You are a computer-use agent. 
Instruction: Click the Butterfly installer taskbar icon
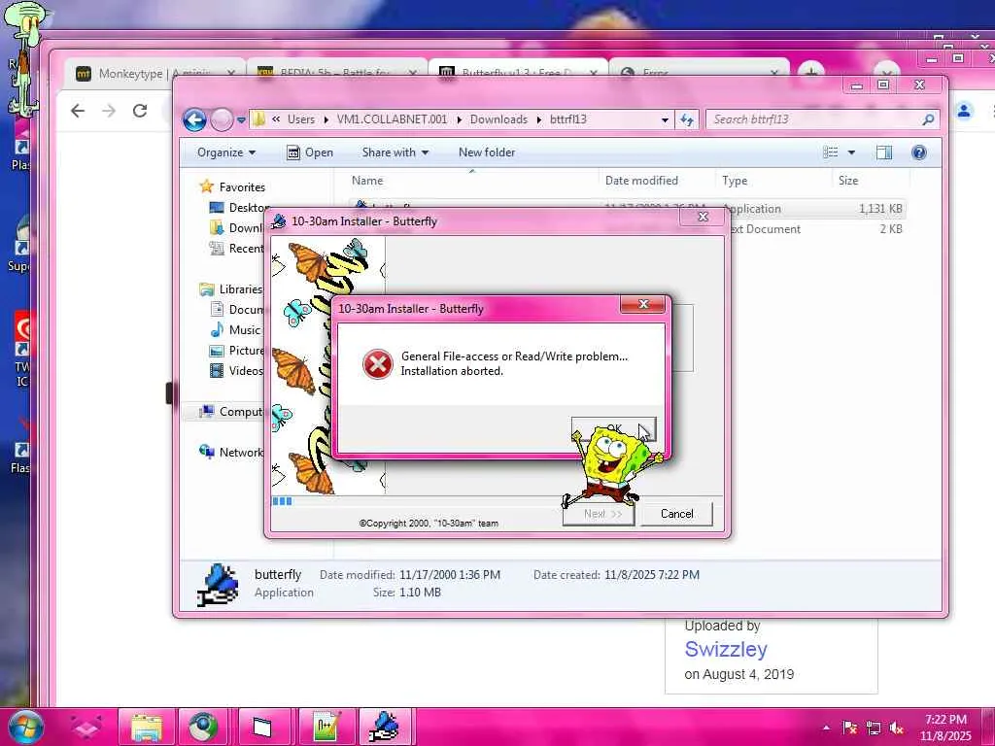(x=387, y=727)
